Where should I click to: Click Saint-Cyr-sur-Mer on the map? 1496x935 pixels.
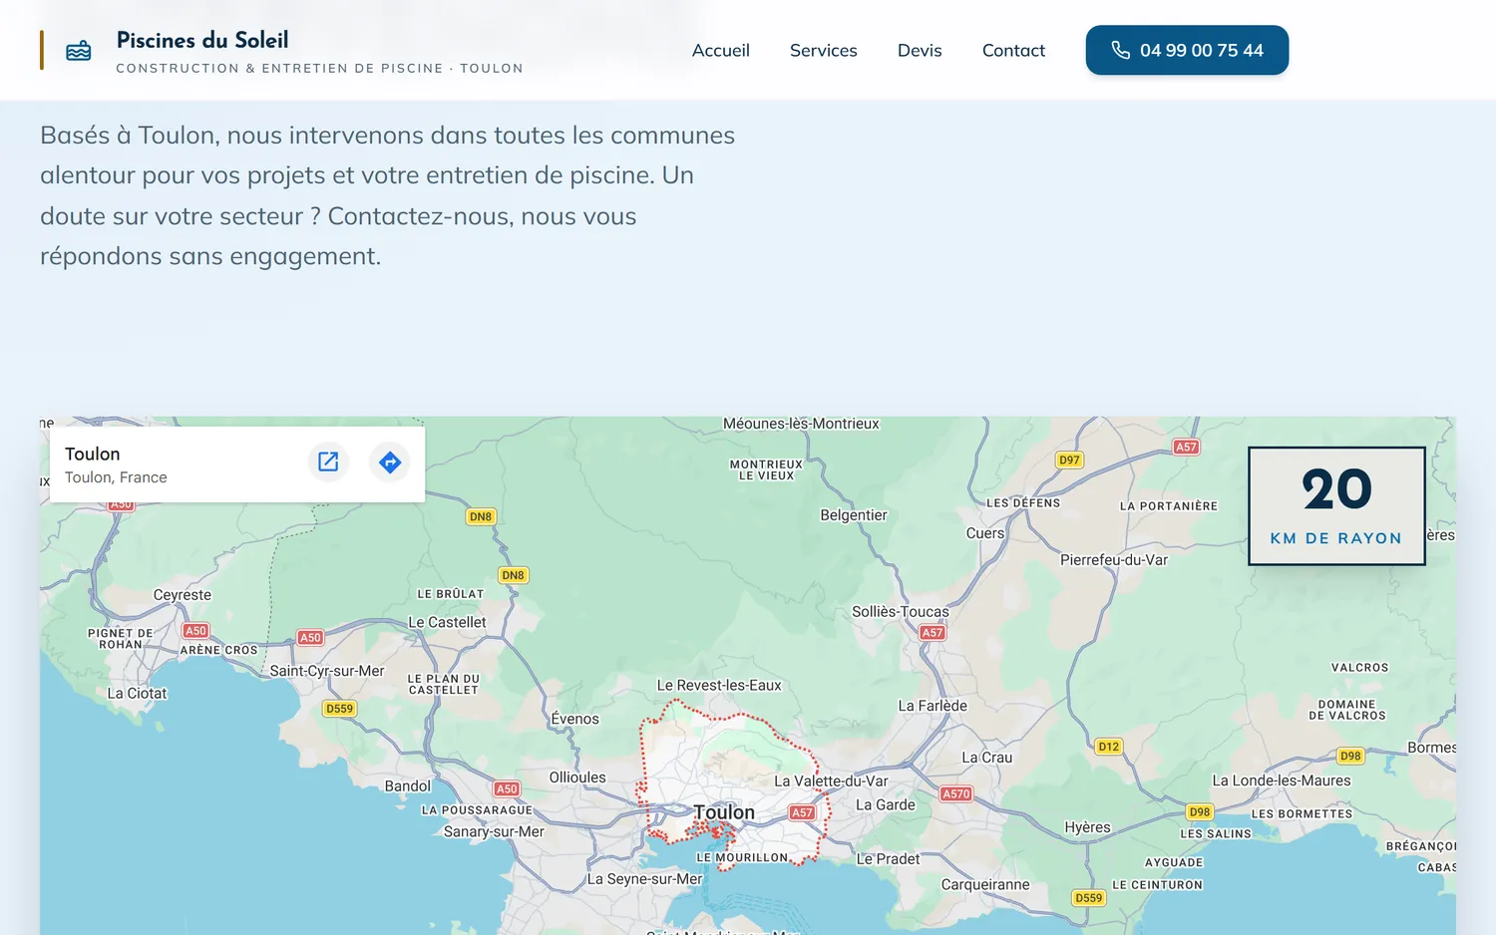327,671
